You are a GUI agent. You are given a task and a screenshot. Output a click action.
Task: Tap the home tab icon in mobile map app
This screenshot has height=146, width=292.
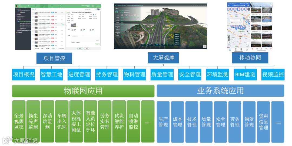[230, 49]
